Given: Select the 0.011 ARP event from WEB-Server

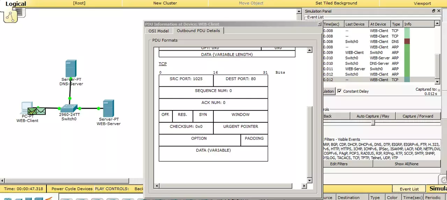Looking at the screenshot, I should 379,69.
